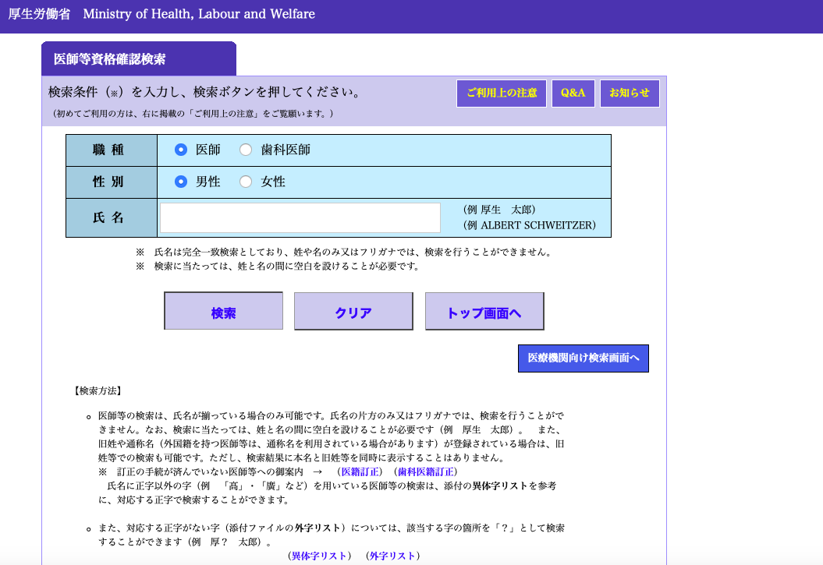This screenshot has height=565, width=823.
Task: Choose 男性 as the gender
Action: point(181,182)
